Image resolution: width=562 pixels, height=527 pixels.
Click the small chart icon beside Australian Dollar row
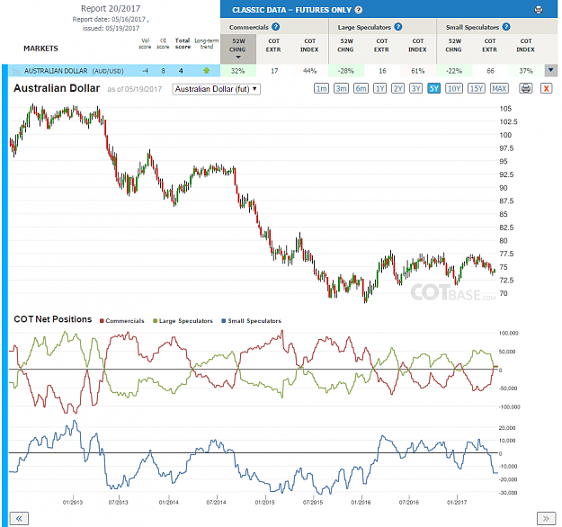pos(15,71)
